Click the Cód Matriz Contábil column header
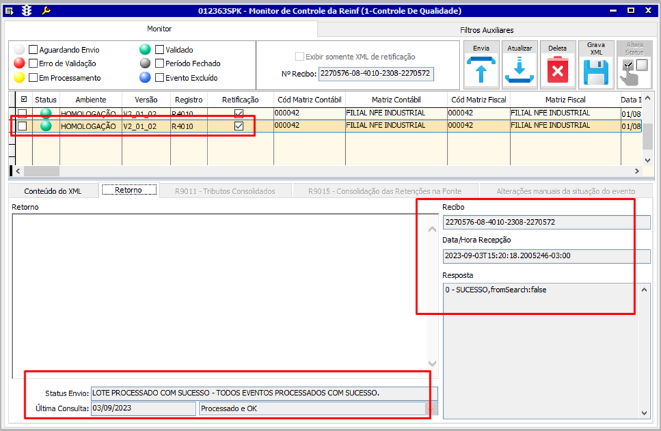Screen dimensions: 661x431 [309, 100]
